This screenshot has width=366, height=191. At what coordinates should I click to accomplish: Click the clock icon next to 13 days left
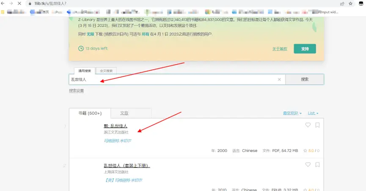coord(81,49)
